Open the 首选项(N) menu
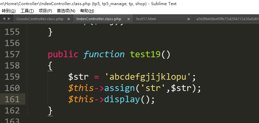259x123 pixels. click(x=66, y=11)
